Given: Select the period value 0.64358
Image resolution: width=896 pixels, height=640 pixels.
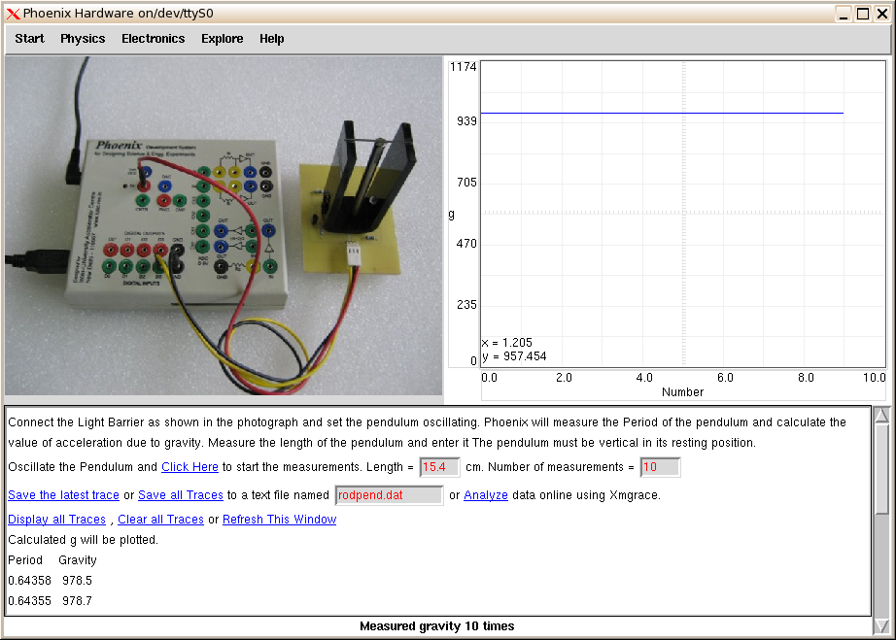Looking at the screenshot, I should coord(30,581).
